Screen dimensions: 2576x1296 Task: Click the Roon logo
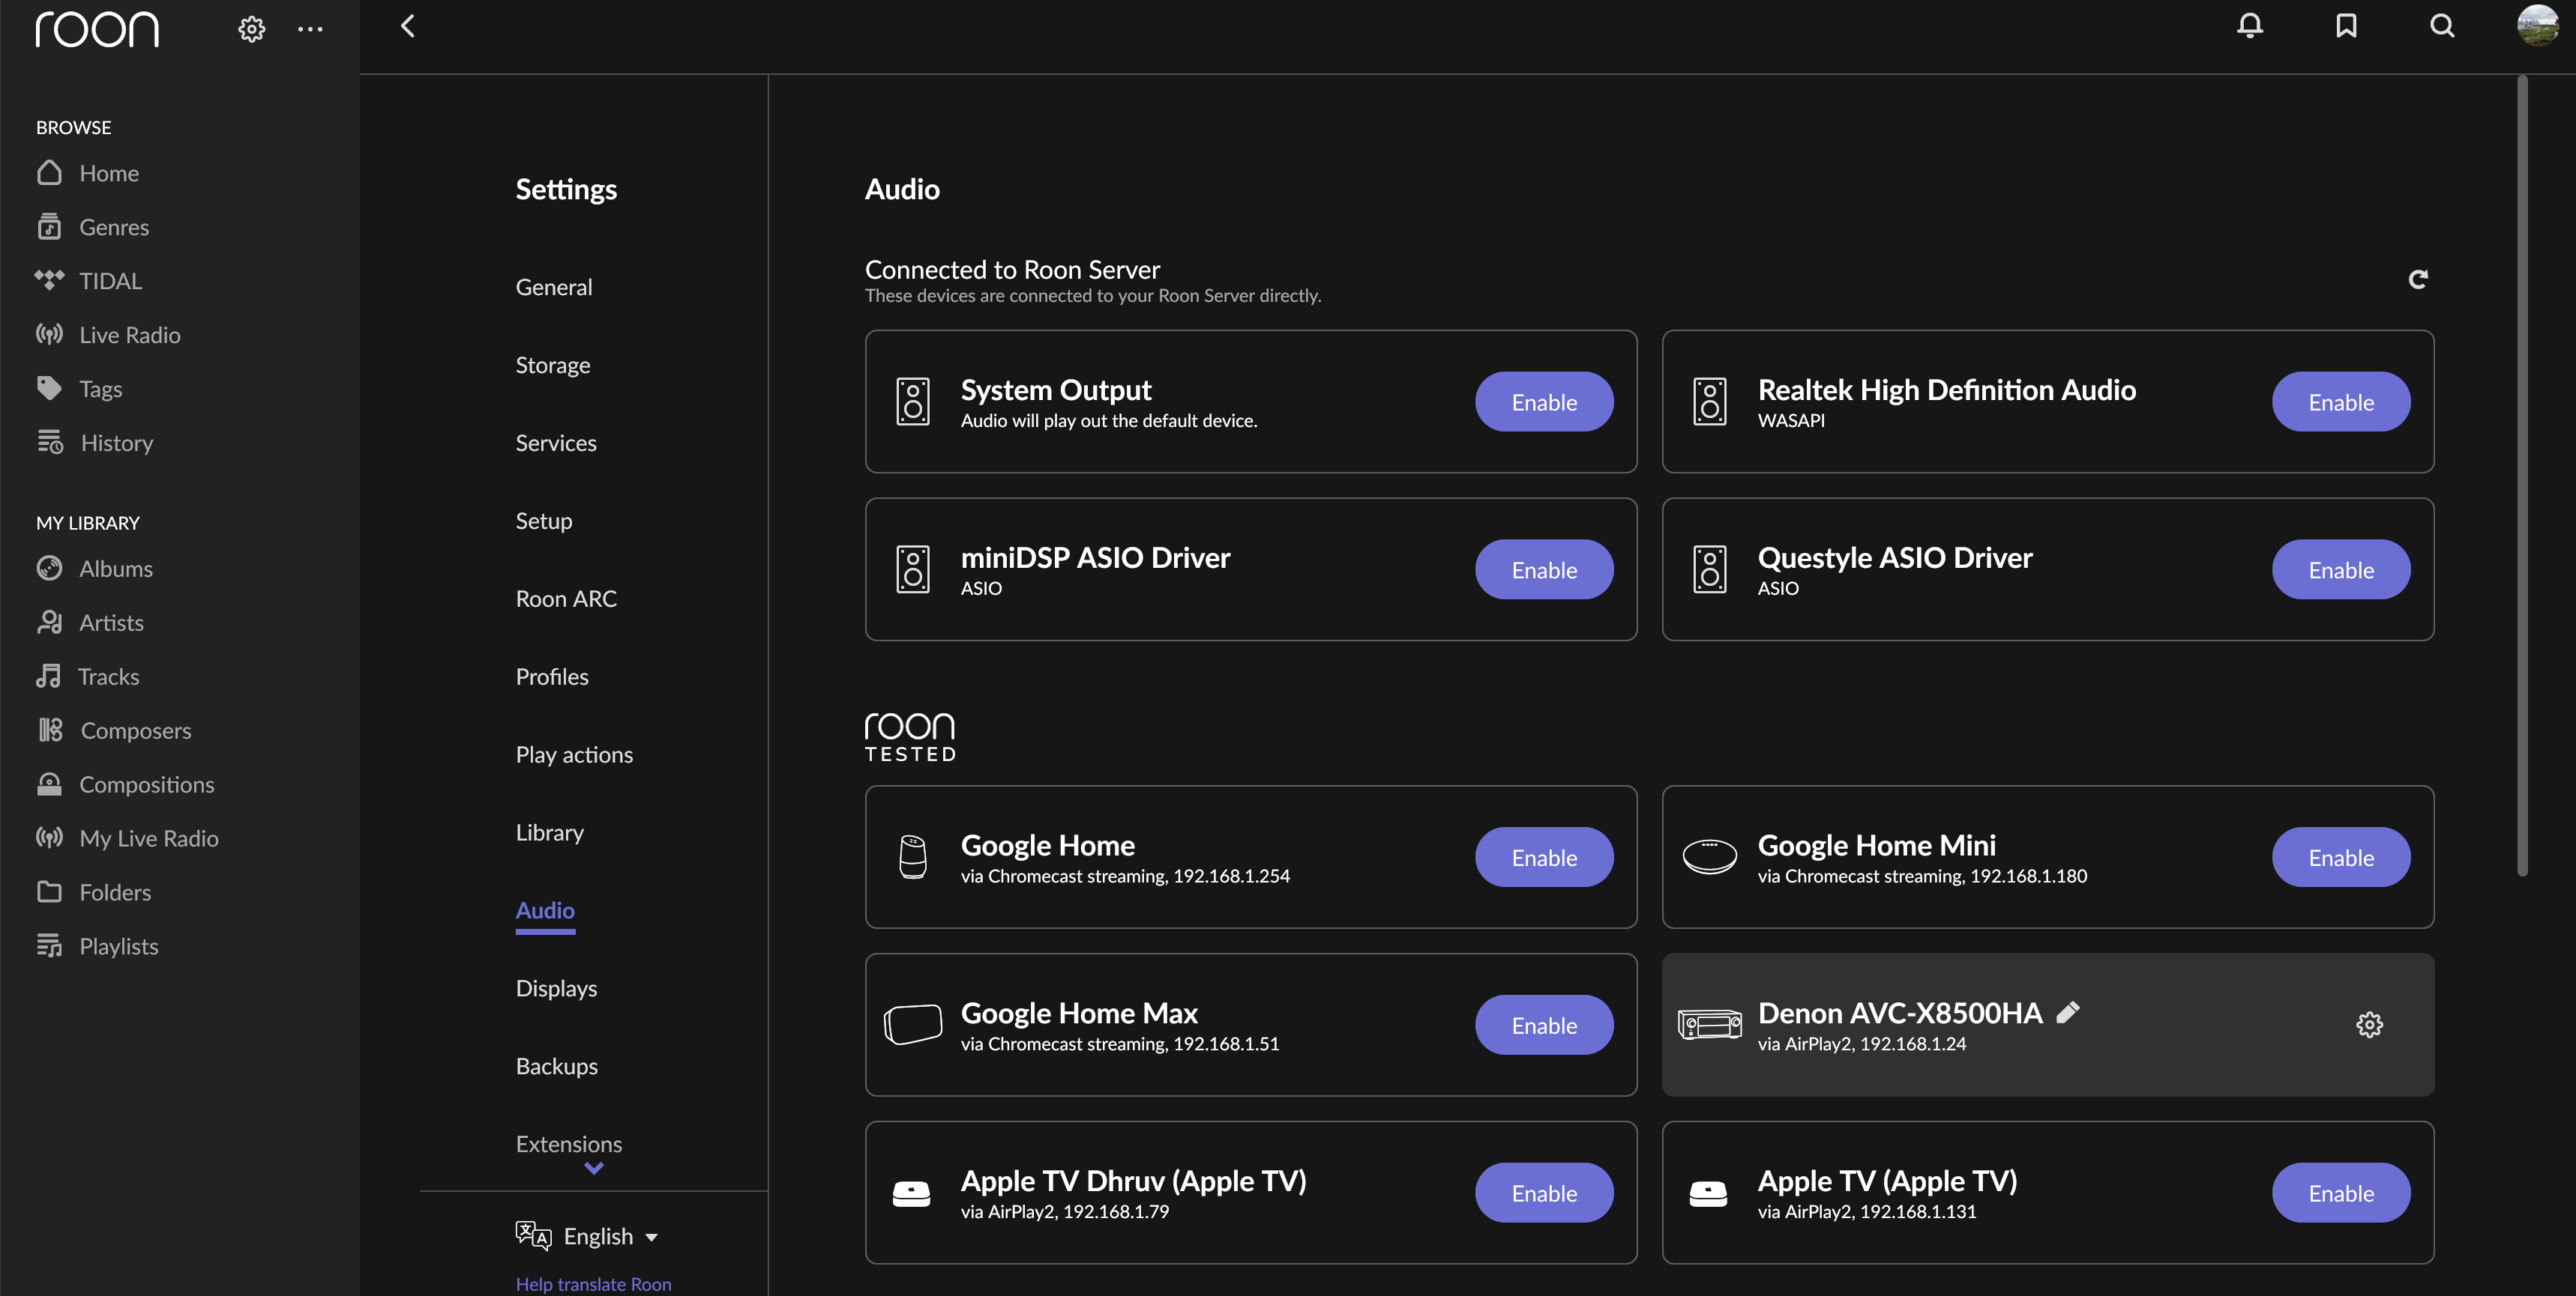[x=97, y=30]
